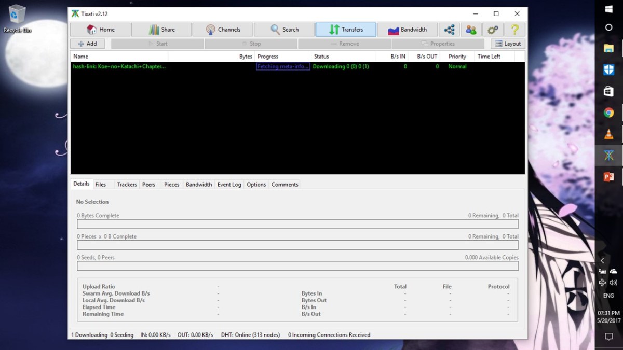Open the Home view

pyautogui.click(x=100, y=30)
